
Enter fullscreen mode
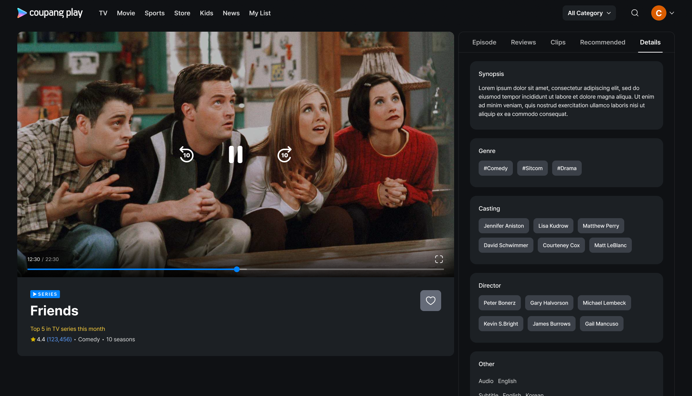tap(439, 259)
